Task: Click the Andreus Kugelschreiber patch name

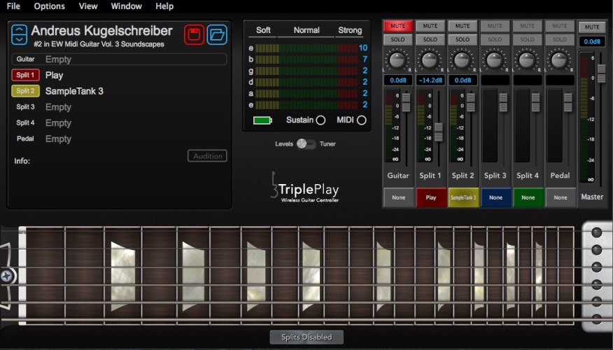Action: click(x=101, y=31)
